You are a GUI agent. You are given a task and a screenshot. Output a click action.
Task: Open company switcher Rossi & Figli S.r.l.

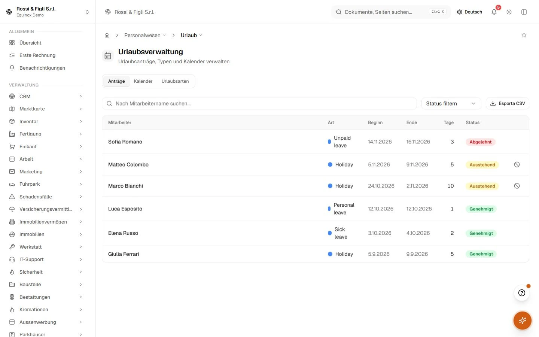(48, 12)
